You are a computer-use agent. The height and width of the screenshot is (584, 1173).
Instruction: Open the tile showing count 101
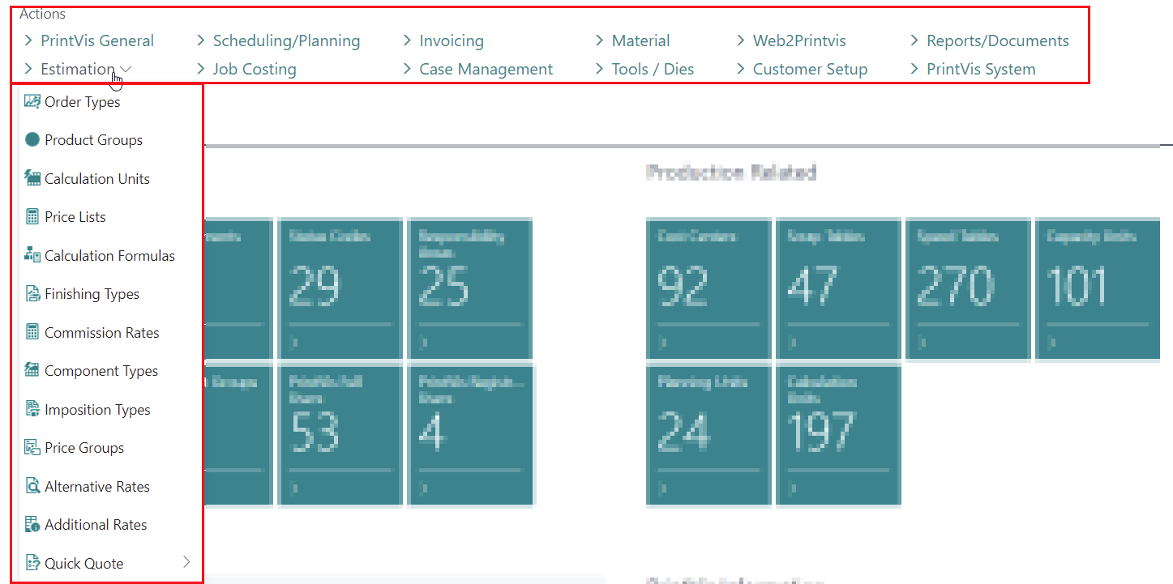coord(1098,288)
